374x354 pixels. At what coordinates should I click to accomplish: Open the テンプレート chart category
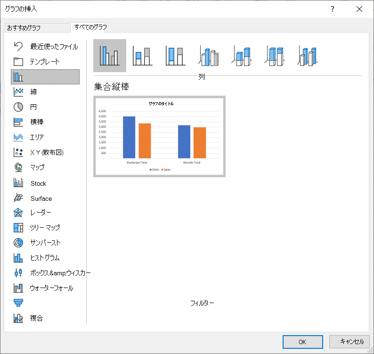click(45, 62)
